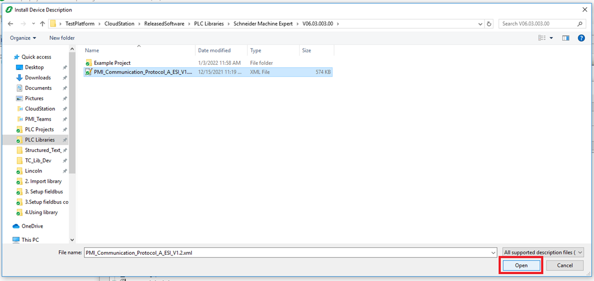Toggle the preview pane icon
594x281 pixels.
[566, 38]
